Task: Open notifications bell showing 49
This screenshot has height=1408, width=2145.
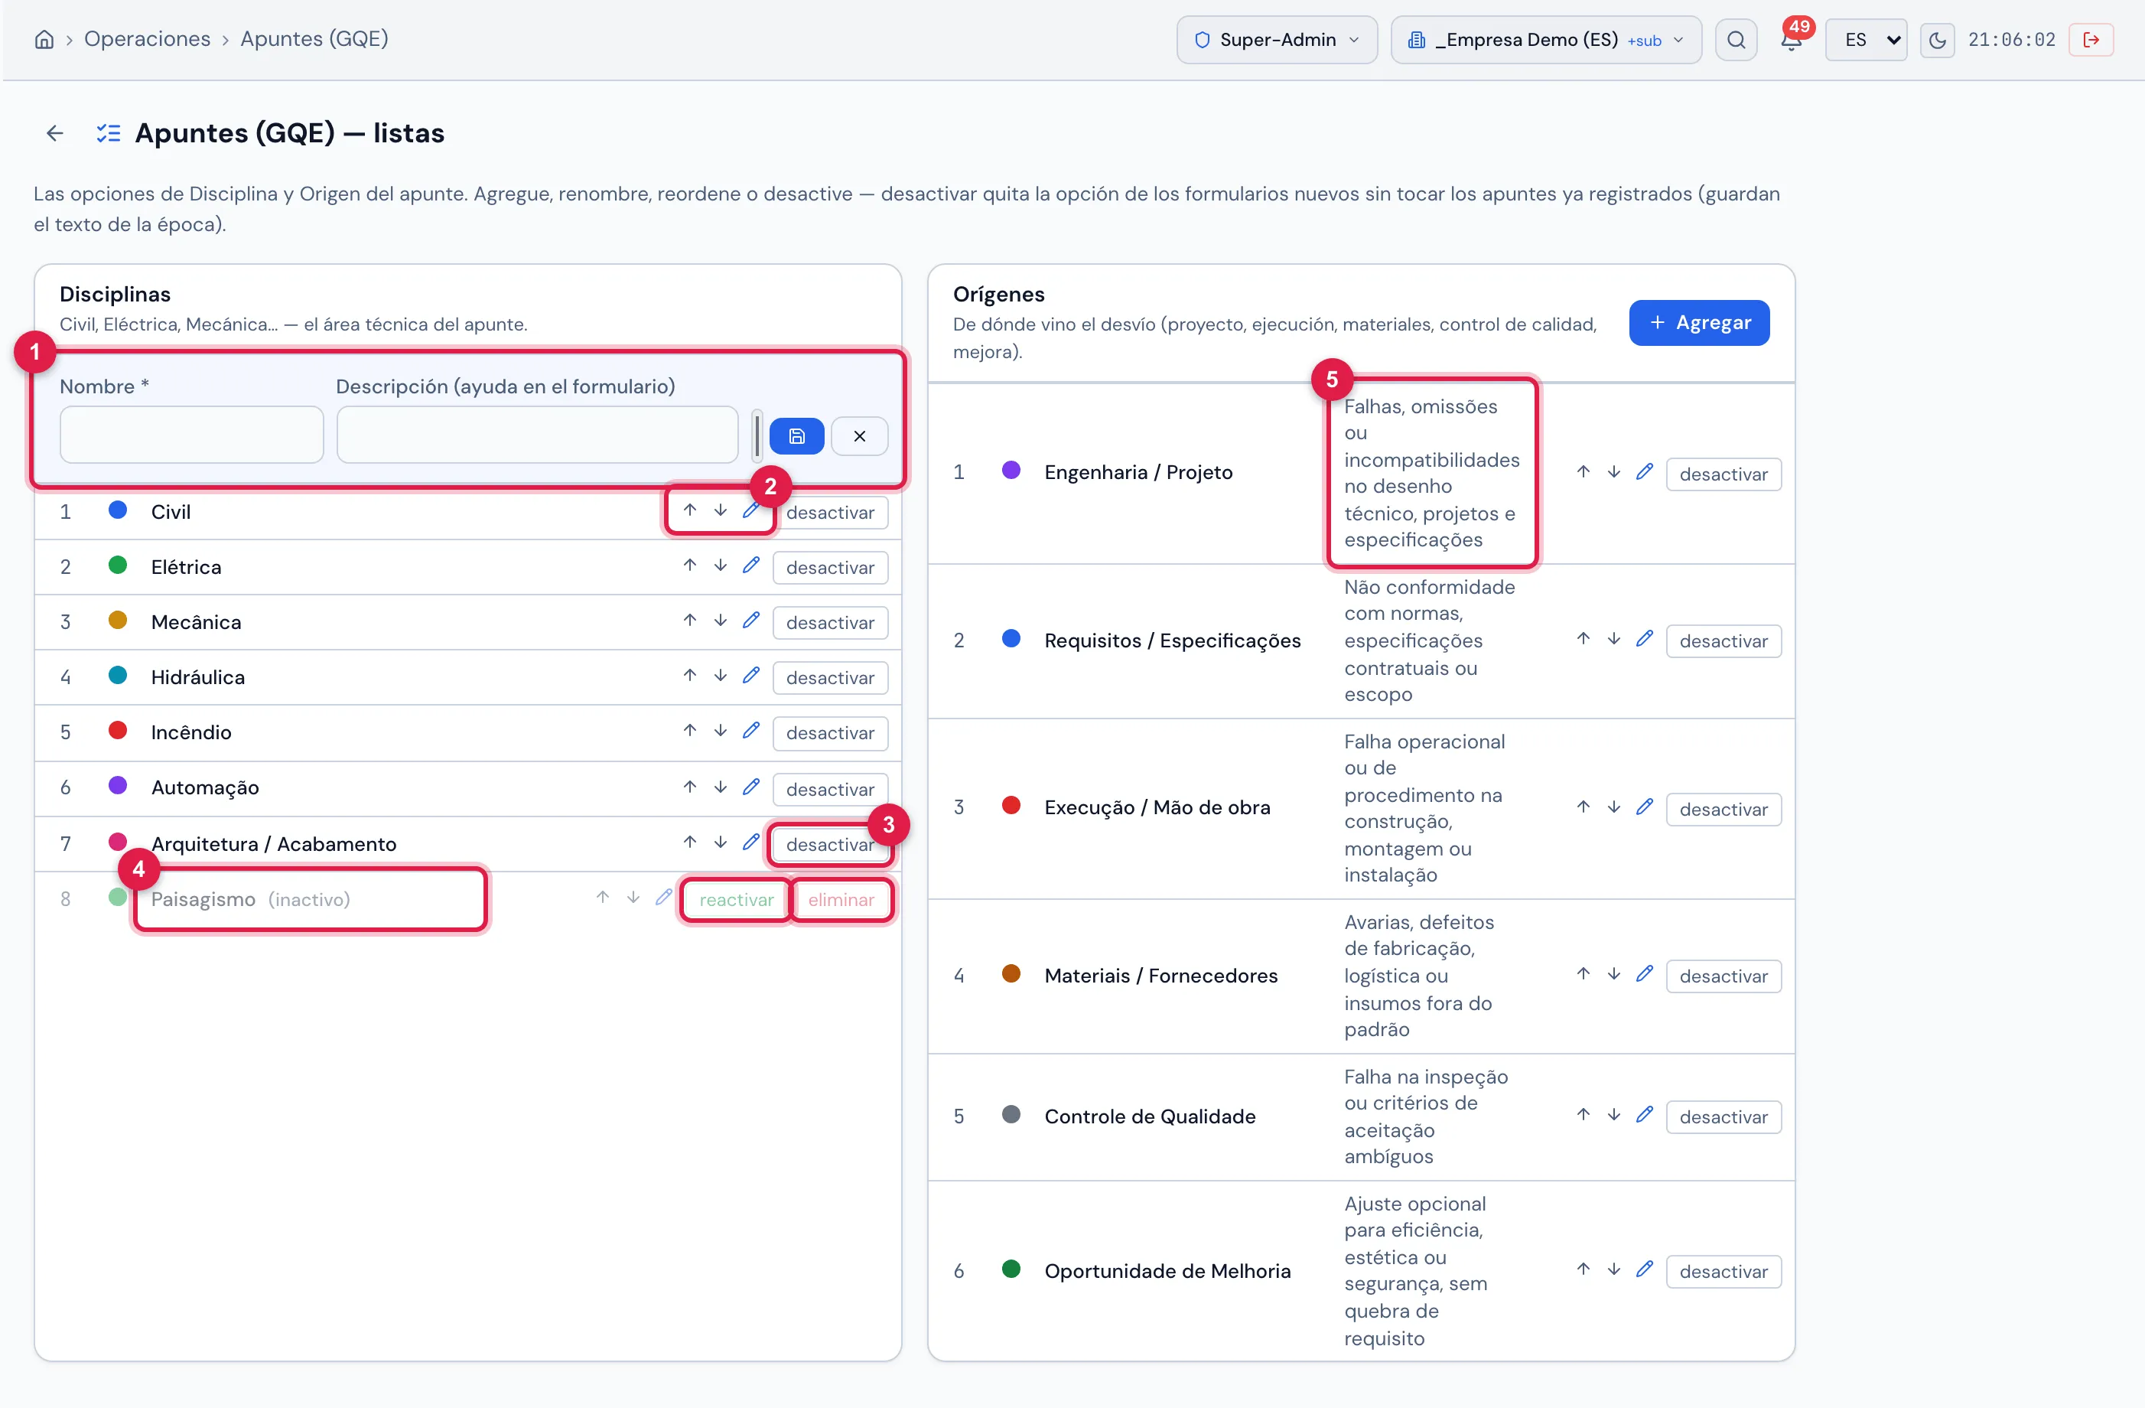Action: tap(1792, 40)
